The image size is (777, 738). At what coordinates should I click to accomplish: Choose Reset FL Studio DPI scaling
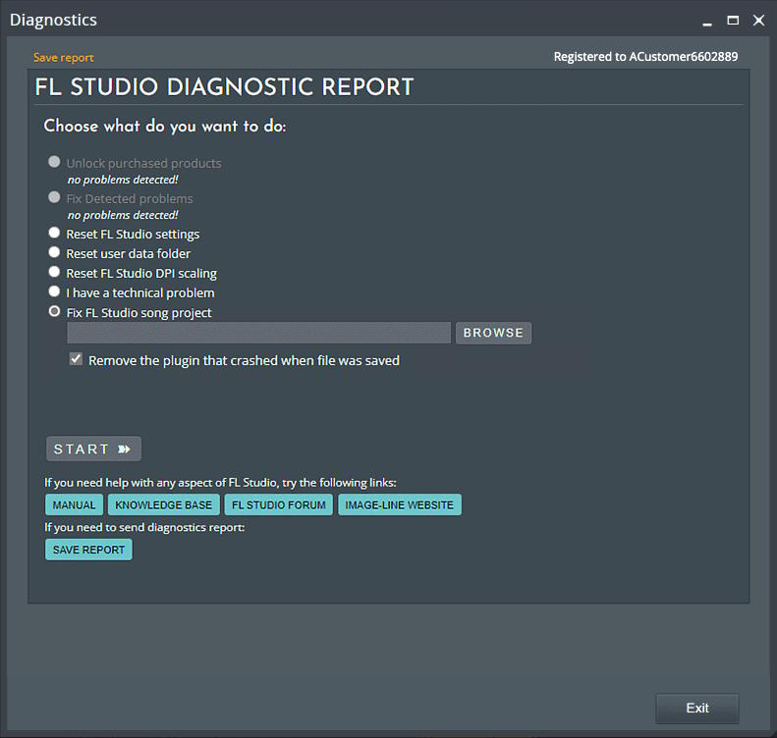pyautogui.click(x=55, y=273)
